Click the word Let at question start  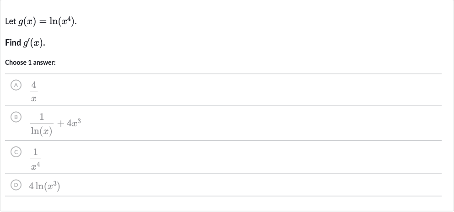coord(11,21)
